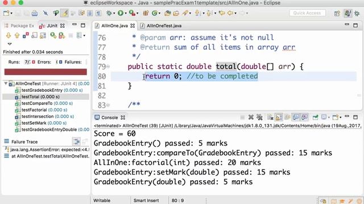Collapse the AllInOneTest tree node
This screenshot has width=364, height=204.
[6, 83]
